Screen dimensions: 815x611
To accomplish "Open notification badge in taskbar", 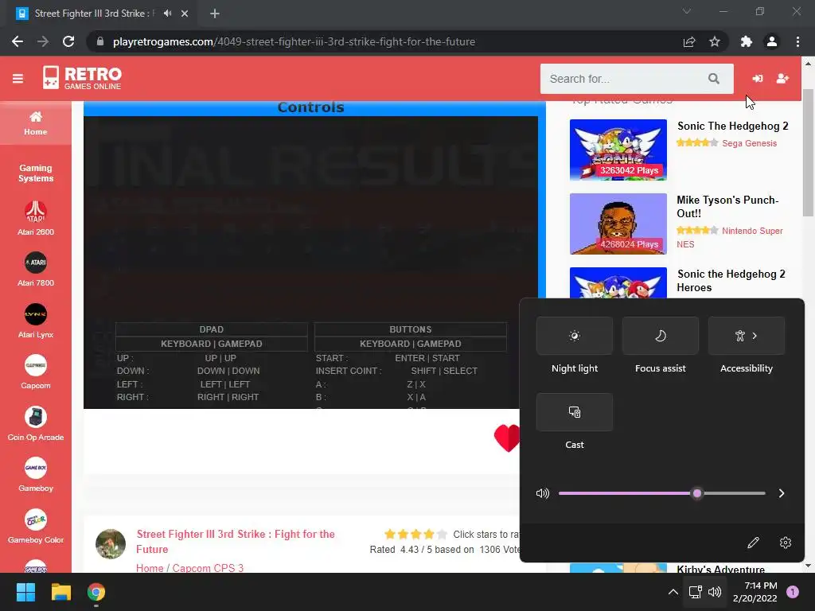I will tap(792, 592).
